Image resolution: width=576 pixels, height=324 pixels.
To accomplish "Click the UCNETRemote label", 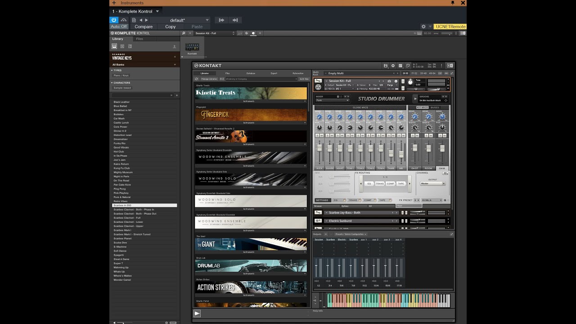I will click(x=450, y=27).
